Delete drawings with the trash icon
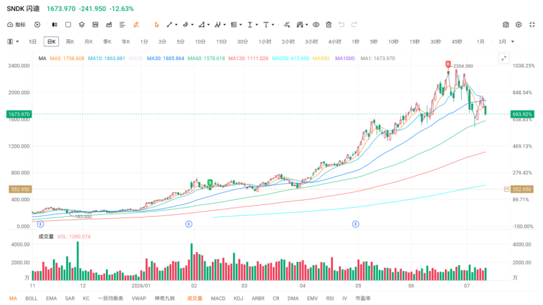Viewport: 543px width, 305px height. 328,25
